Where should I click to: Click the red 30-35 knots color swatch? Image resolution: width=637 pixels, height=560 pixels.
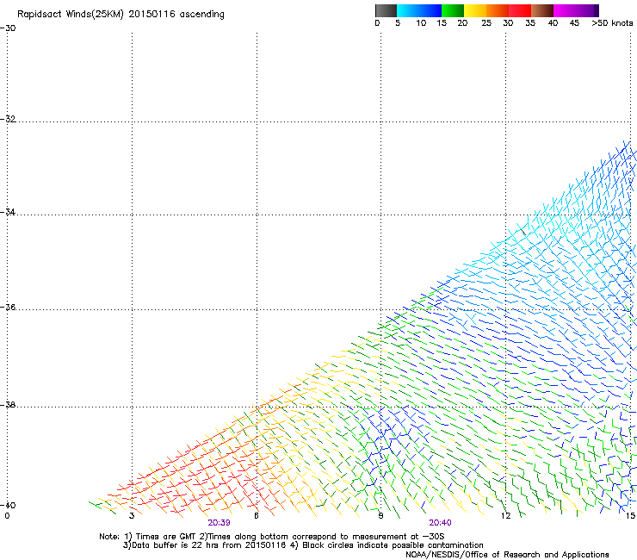(x=520, y=10)
